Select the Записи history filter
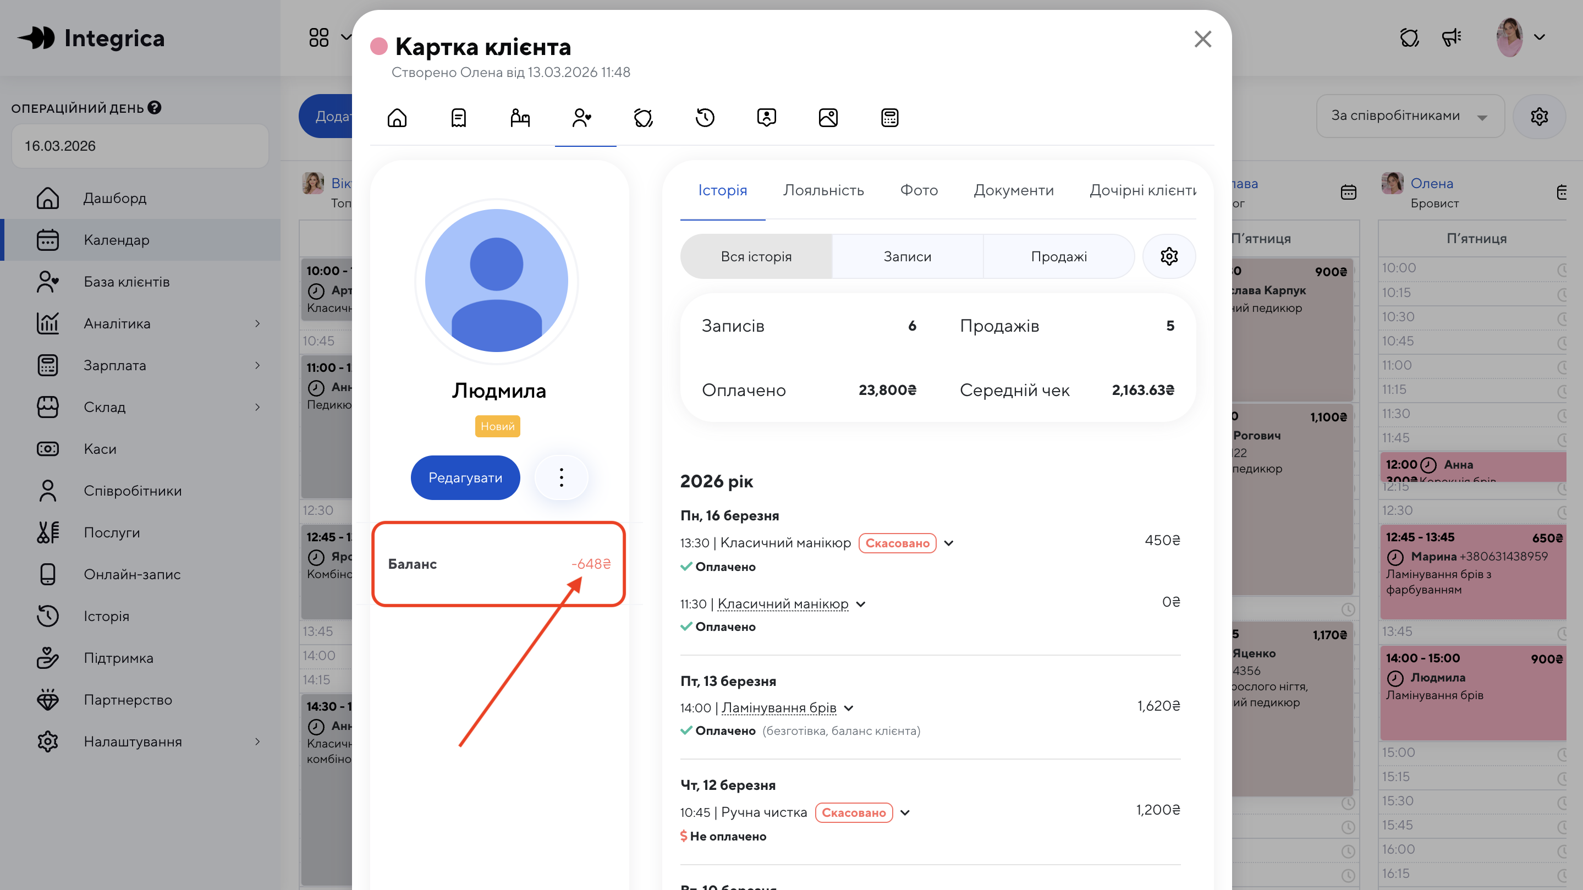Screen dimensions: 1583x890 907,256
